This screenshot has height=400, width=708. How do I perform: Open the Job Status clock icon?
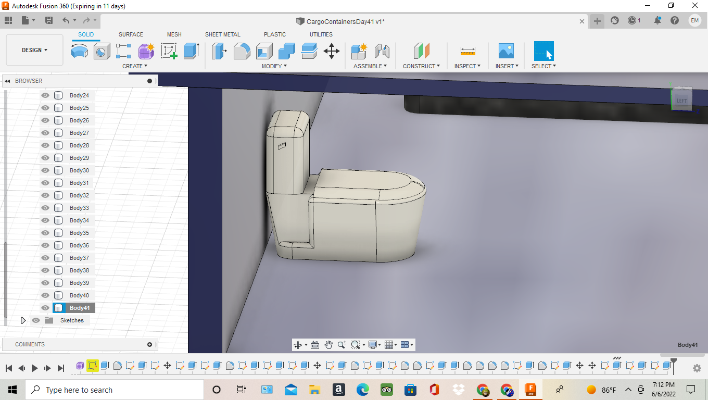632,20
